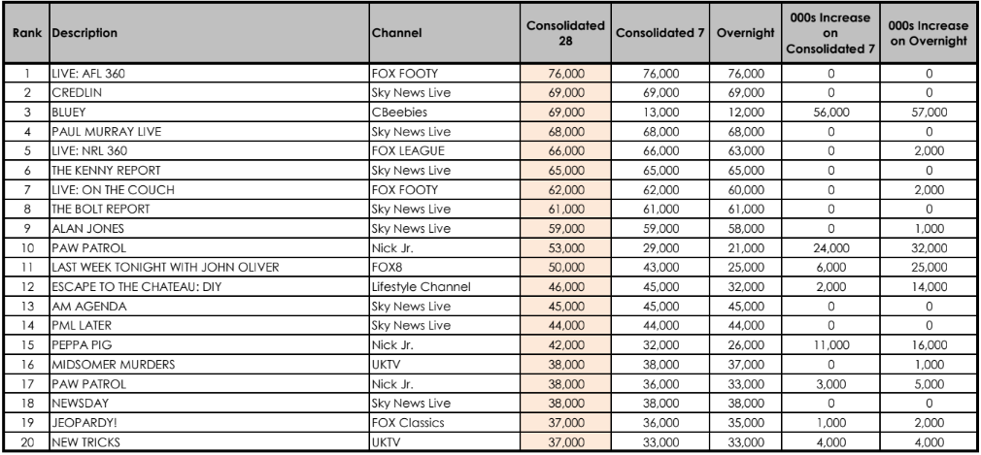
Task: Click the 000s Increase on Overnight header
Action: click(929, 33)
